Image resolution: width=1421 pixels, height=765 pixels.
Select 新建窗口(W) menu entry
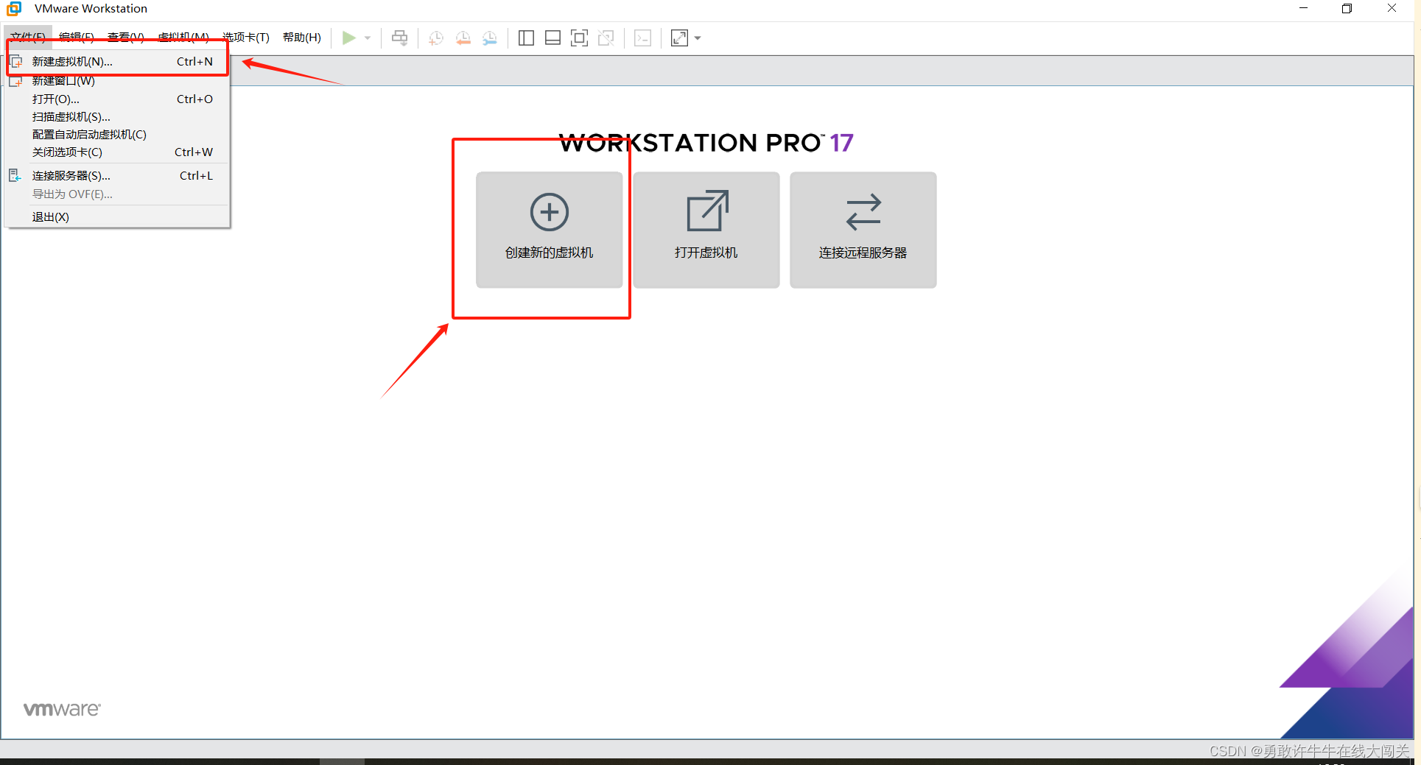118,81
